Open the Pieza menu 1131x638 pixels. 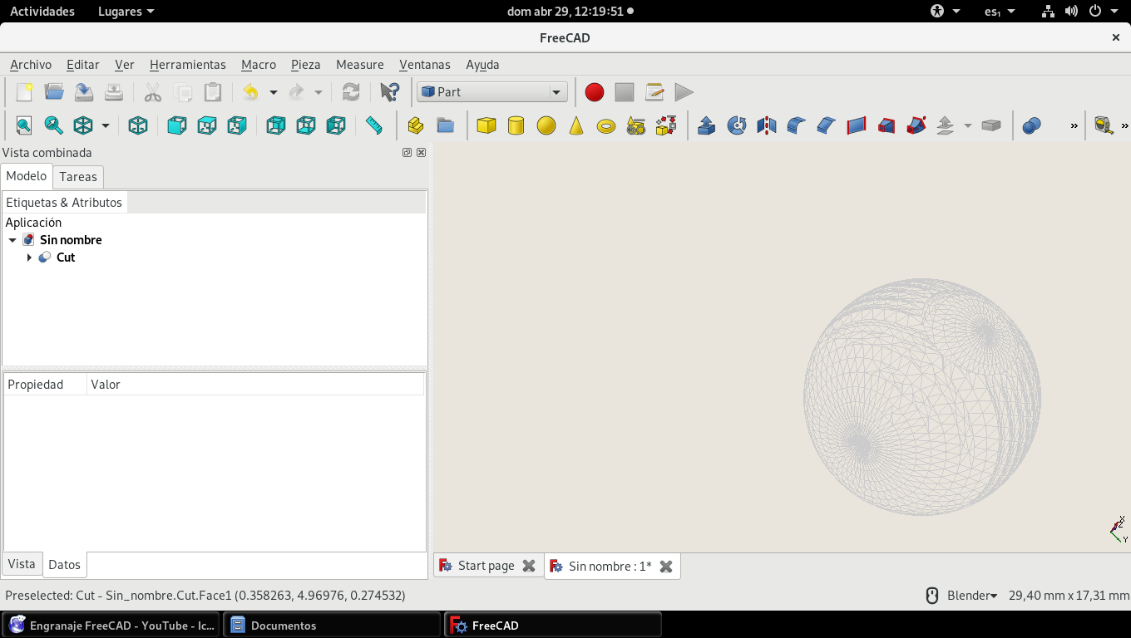pyautogui.click(x=306, y=65)
